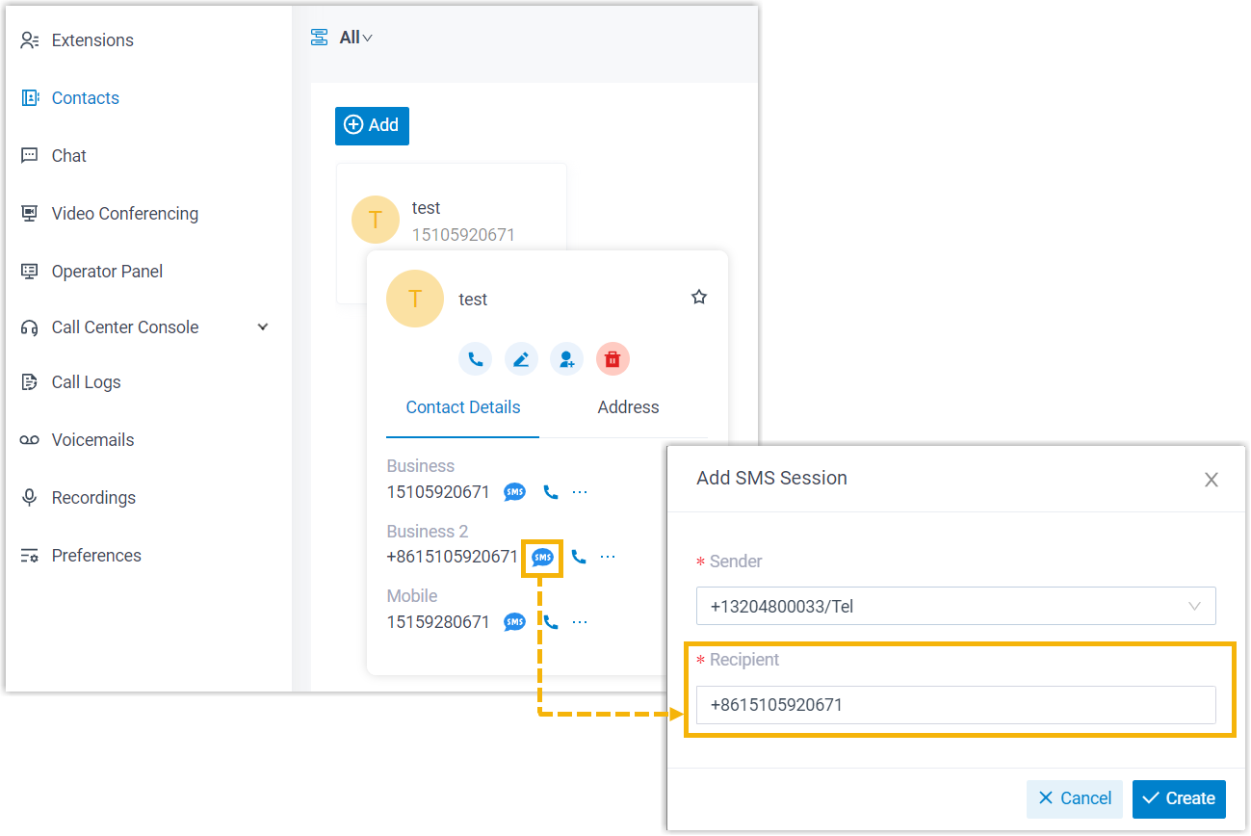Select the Contact Details tab
Image resolution: width=1251 pixels, height=836 pixels.
coord(462,407)
